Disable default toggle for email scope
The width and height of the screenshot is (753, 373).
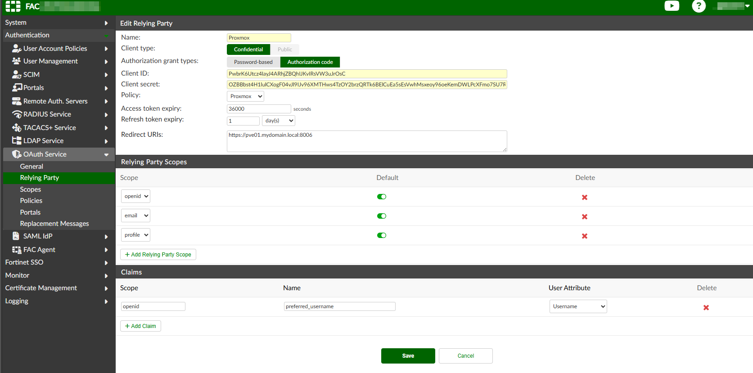(381, 216)
